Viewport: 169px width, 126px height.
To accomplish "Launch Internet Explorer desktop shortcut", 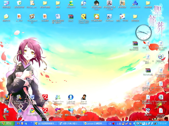I will (x=19, y=113).
